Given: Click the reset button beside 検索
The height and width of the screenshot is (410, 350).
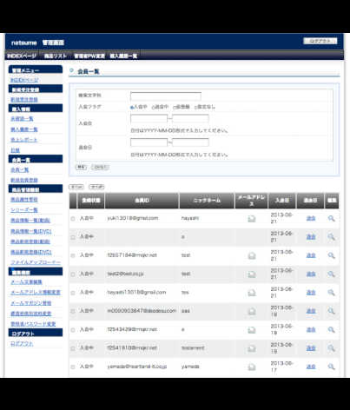Looking at the screenshot, I should tap(100, 167).
